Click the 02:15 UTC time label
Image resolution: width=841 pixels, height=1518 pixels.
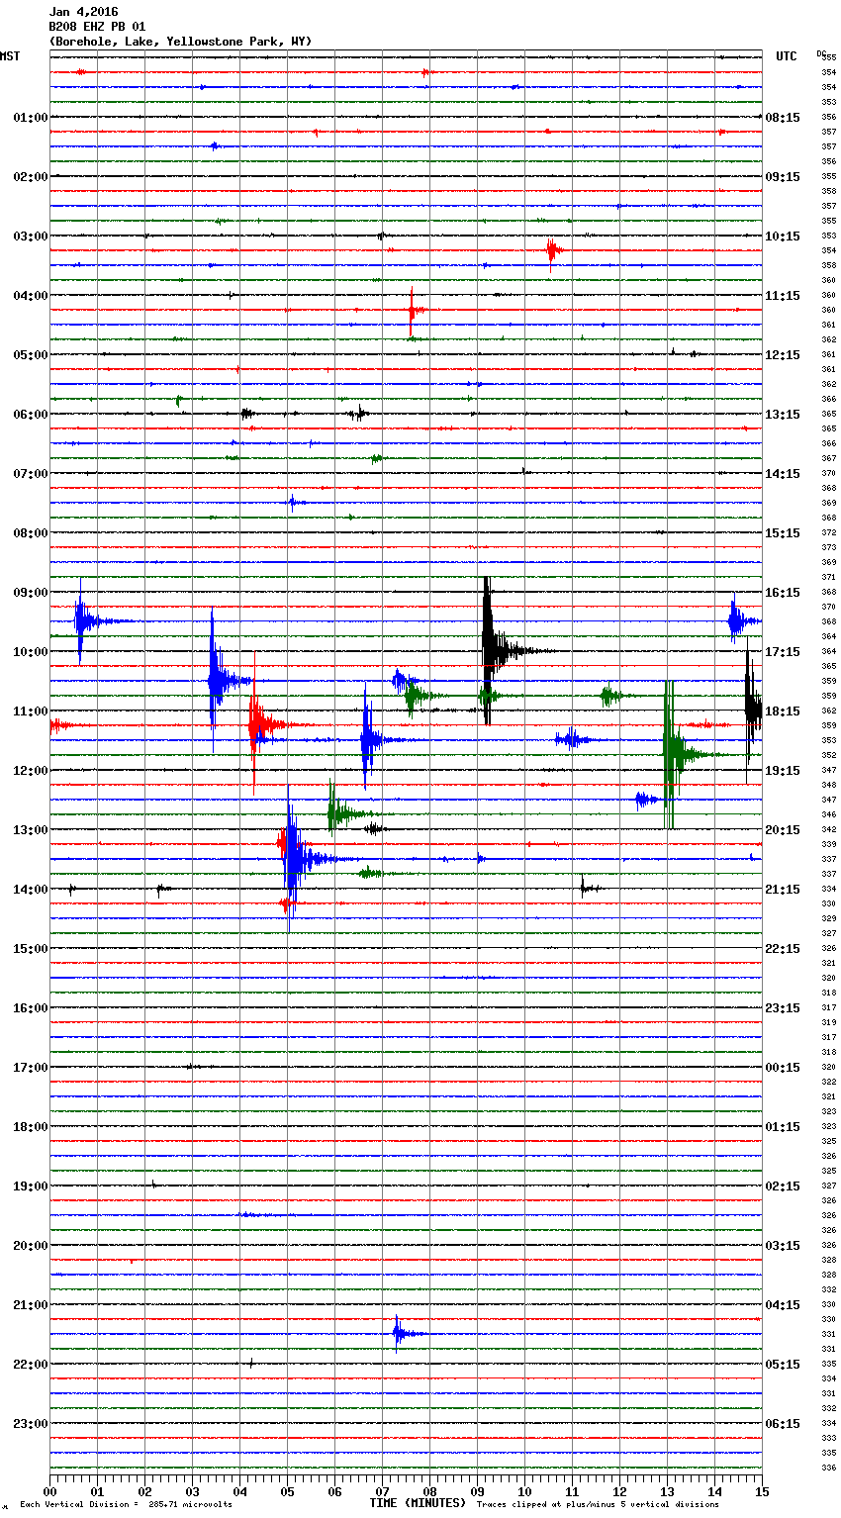[x=783, y=1186]
